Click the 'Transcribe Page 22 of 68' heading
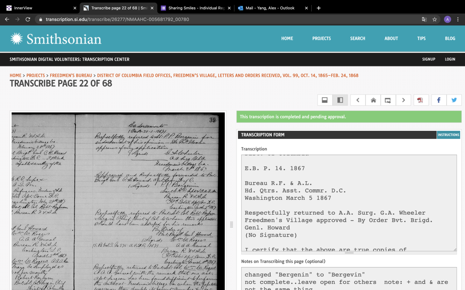The image size is (465, 290). (61, 83)
